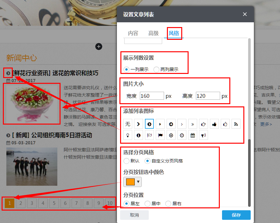Edit the 宽度 width value field

152,96
